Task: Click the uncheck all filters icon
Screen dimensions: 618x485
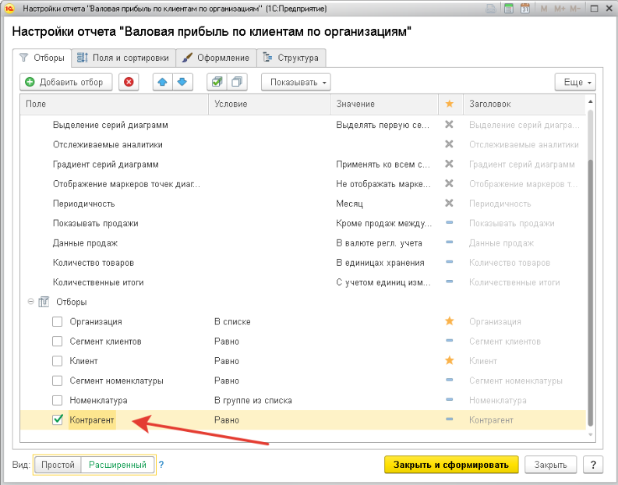Action: tap(236, 82)
